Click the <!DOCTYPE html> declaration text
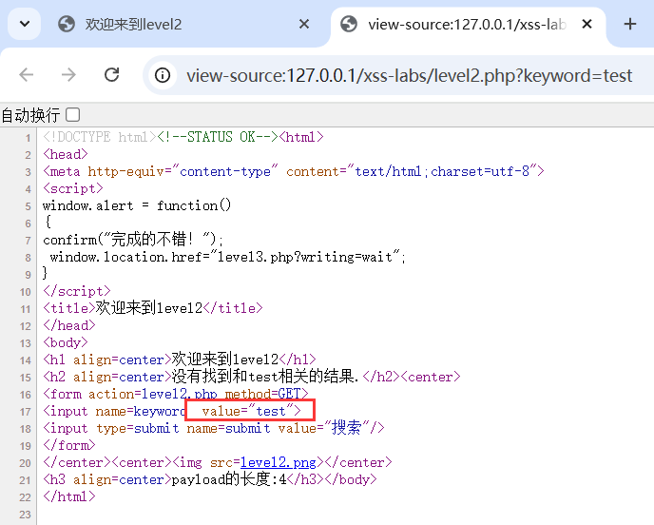The height and width of the screenshot is (525, 654). point(99,137)
